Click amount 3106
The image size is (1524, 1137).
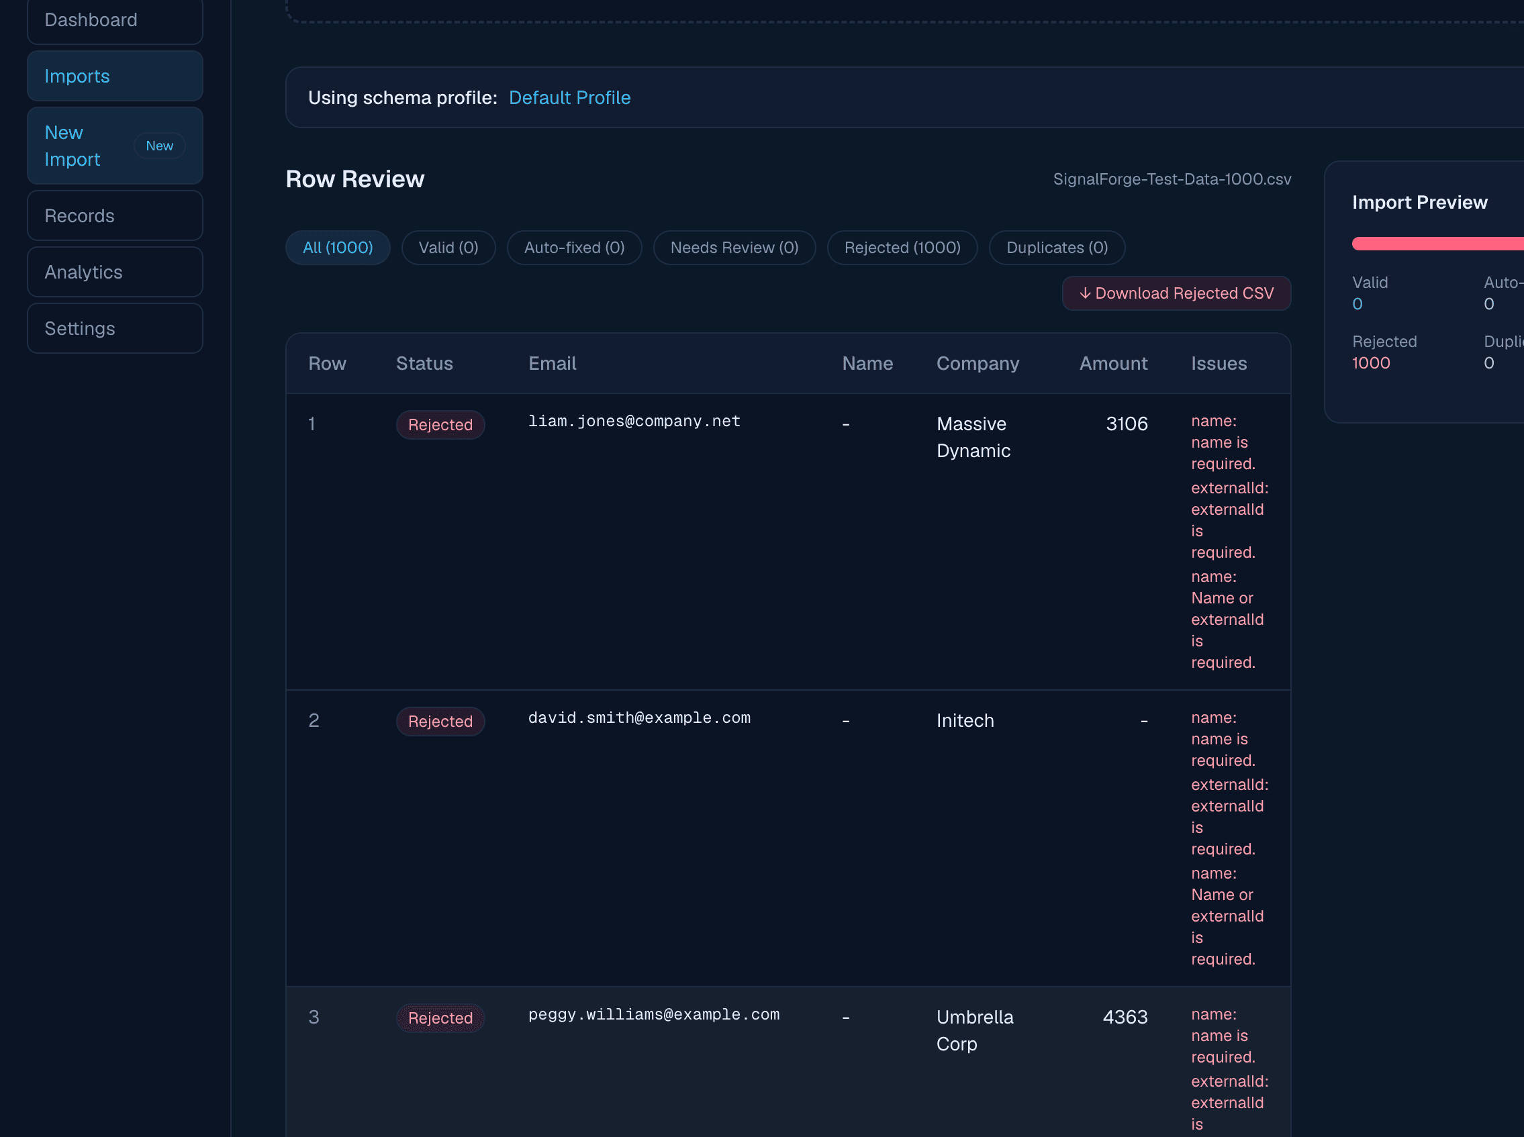coord(1126,425)
